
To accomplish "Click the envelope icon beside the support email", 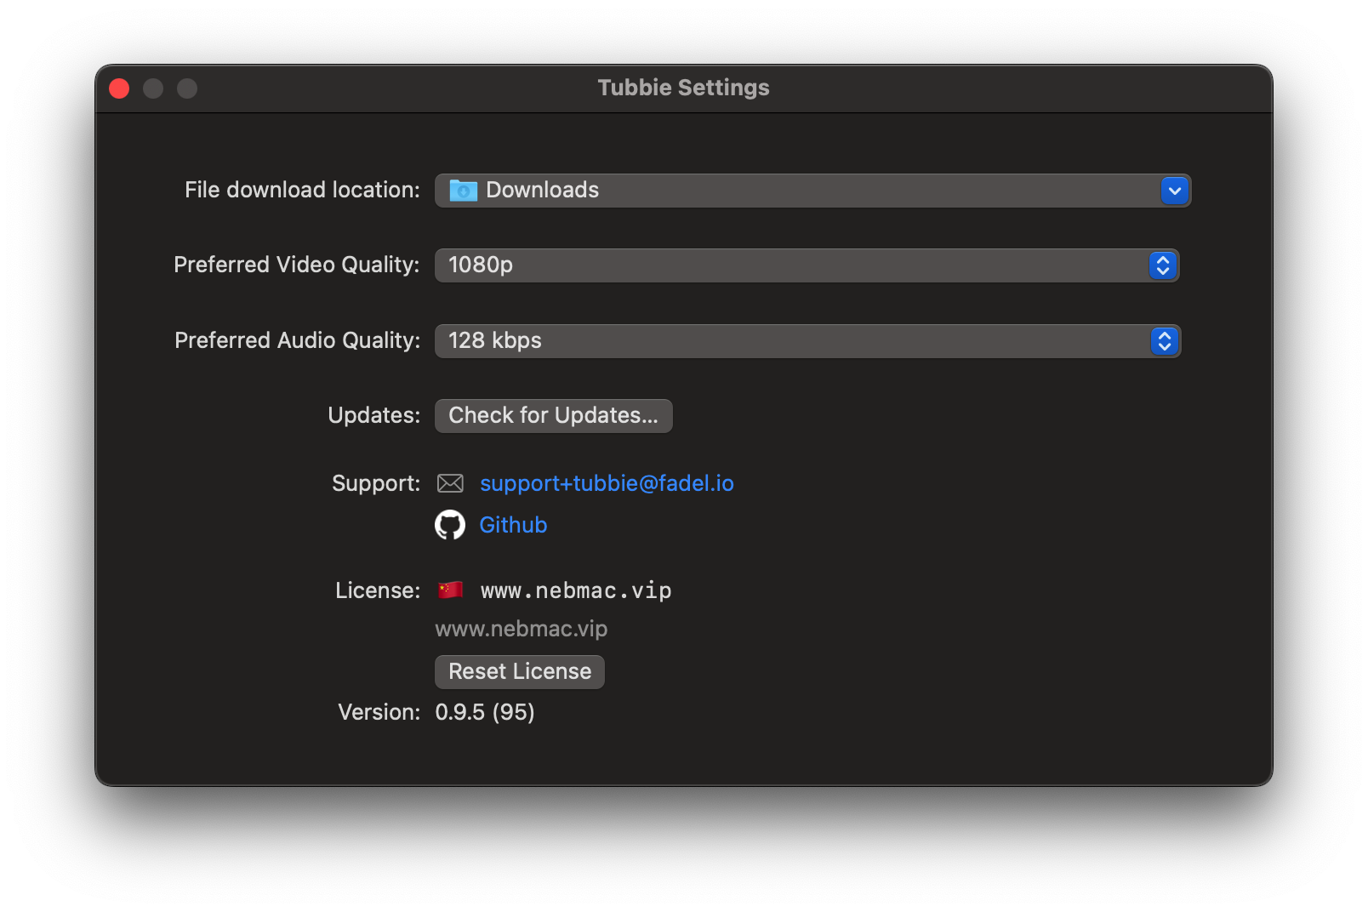I will click(x=450, y=484).
